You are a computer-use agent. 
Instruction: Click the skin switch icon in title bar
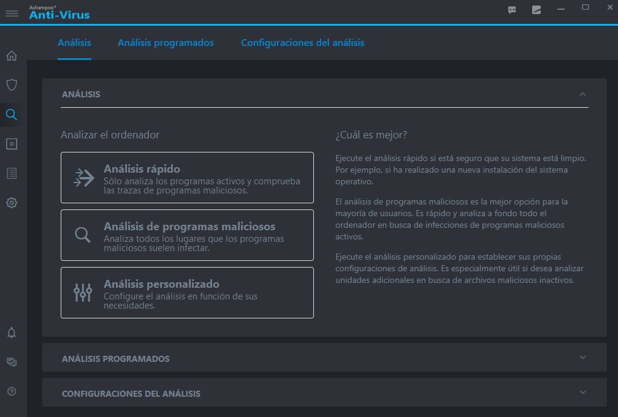point(536,10)
